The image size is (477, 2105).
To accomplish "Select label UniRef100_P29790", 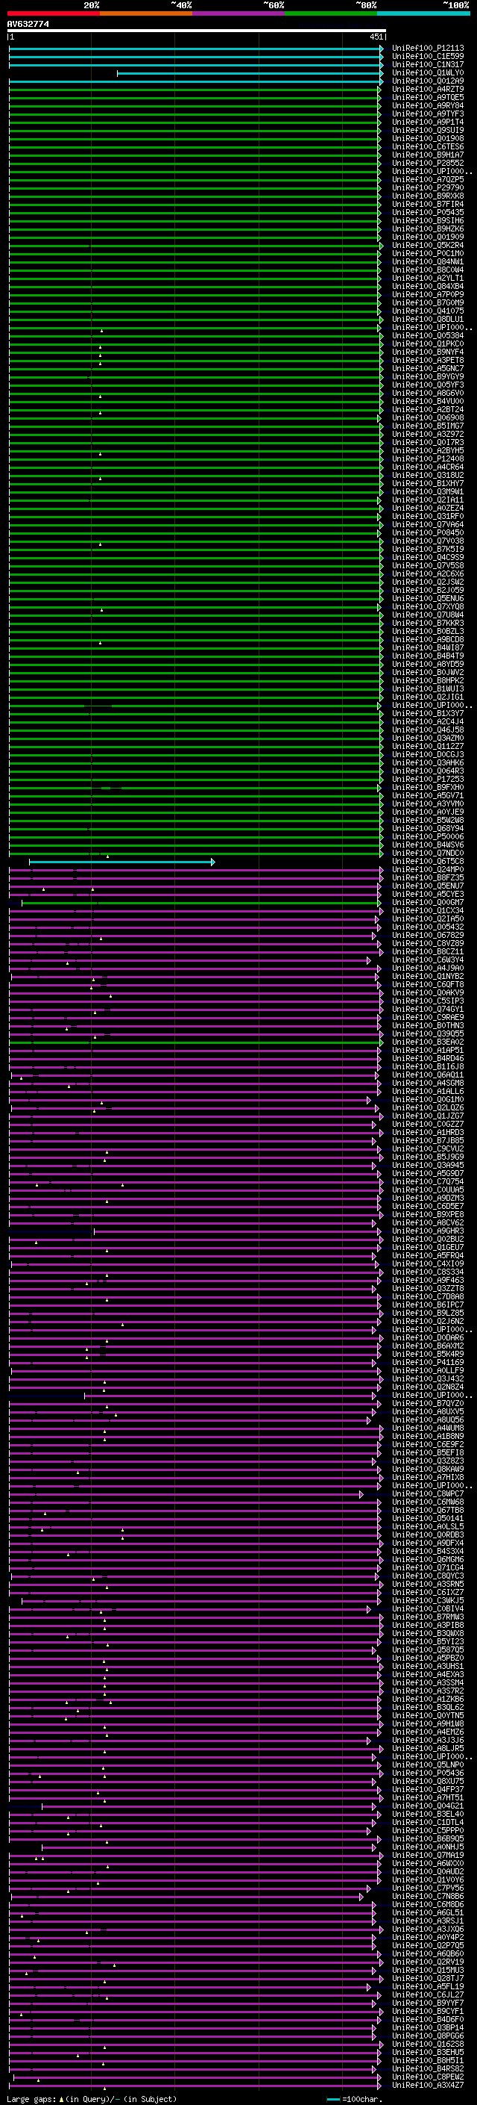I will coord(428,187).
